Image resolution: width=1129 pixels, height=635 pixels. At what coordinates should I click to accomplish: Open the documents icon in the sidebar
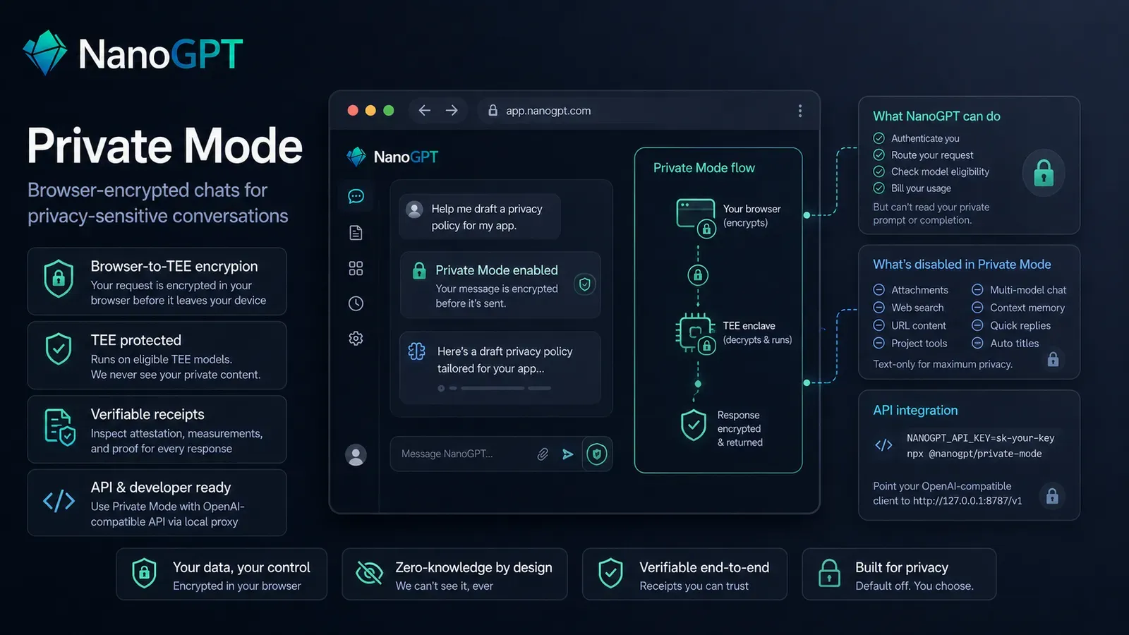click(356, 233)
